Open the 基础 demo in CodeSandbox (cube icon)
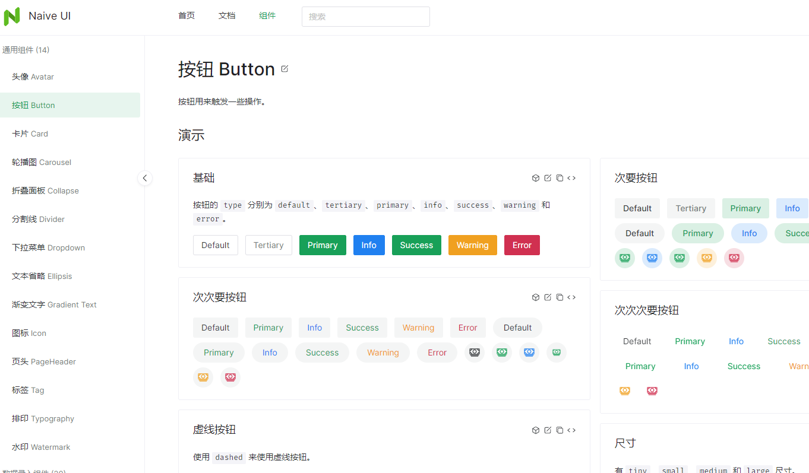Image resolution: width=809 pixels, height=473 pixels. pyautogui.click(x=535, y=178)
